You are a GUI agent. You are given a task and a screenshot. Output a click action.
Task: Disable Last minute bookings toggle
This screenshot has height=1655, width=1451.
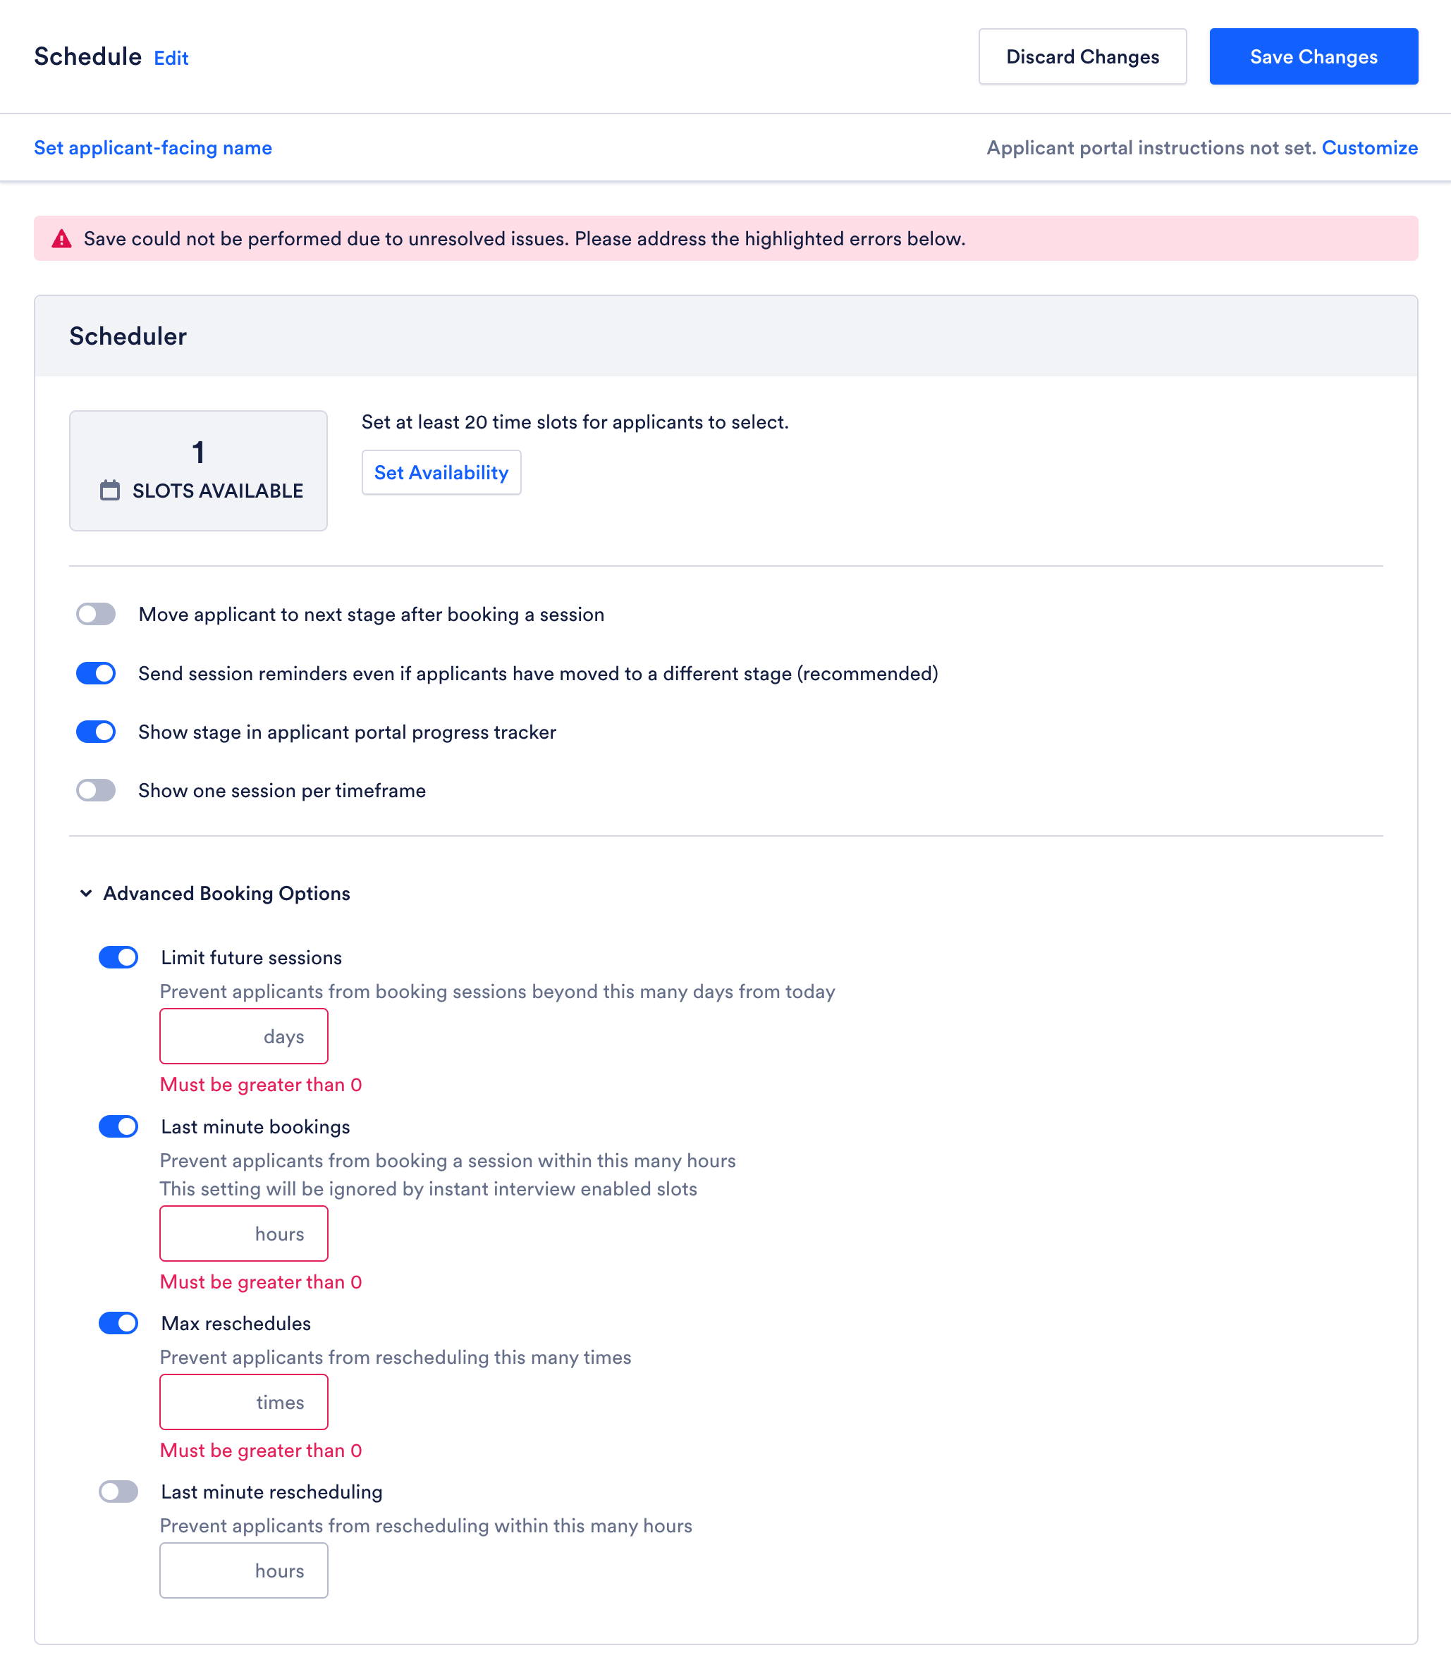point(118,1126)
